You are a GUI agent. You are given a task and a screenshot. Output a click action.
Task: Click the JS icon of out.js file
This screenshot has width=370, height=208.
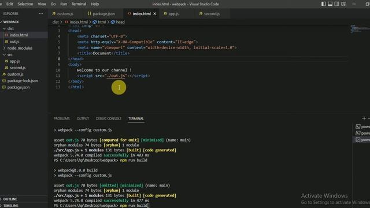(x=6, y=42)
